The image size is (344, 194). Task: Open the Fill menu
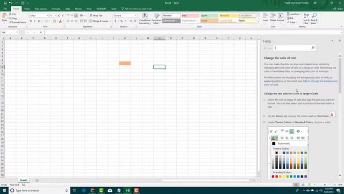[x=291, y=18]
